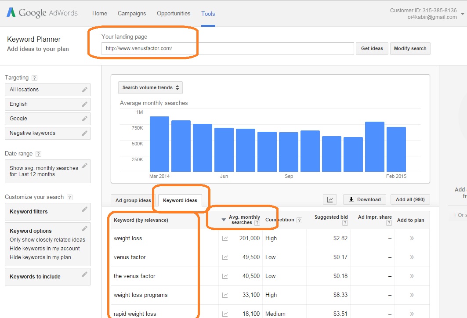467x318 pixels.
Task: Click 'Hide keywords in my account' option
Action: coord(45,248)
